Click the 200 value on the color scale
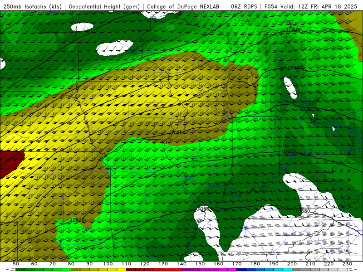The image size is (363, 272). tap(292, 264)
